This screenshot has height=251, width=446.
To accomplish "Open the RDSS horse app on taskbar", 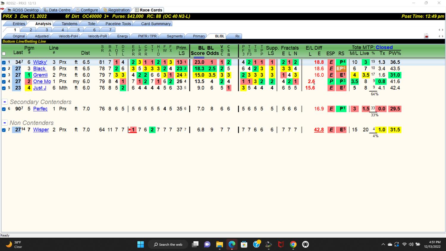I will (268, 244).
